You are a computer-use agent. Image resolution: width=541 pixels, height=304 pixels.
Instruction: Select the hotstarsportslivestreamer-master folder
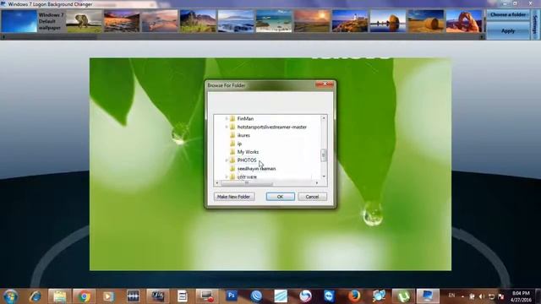tap(272, 127)
